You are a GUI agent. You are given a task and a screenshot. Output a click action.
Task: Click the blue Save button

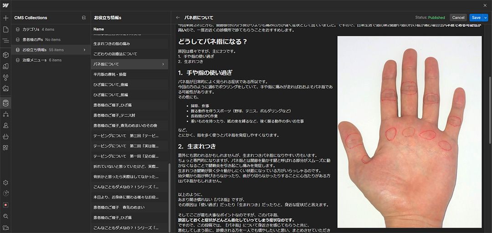476,18
